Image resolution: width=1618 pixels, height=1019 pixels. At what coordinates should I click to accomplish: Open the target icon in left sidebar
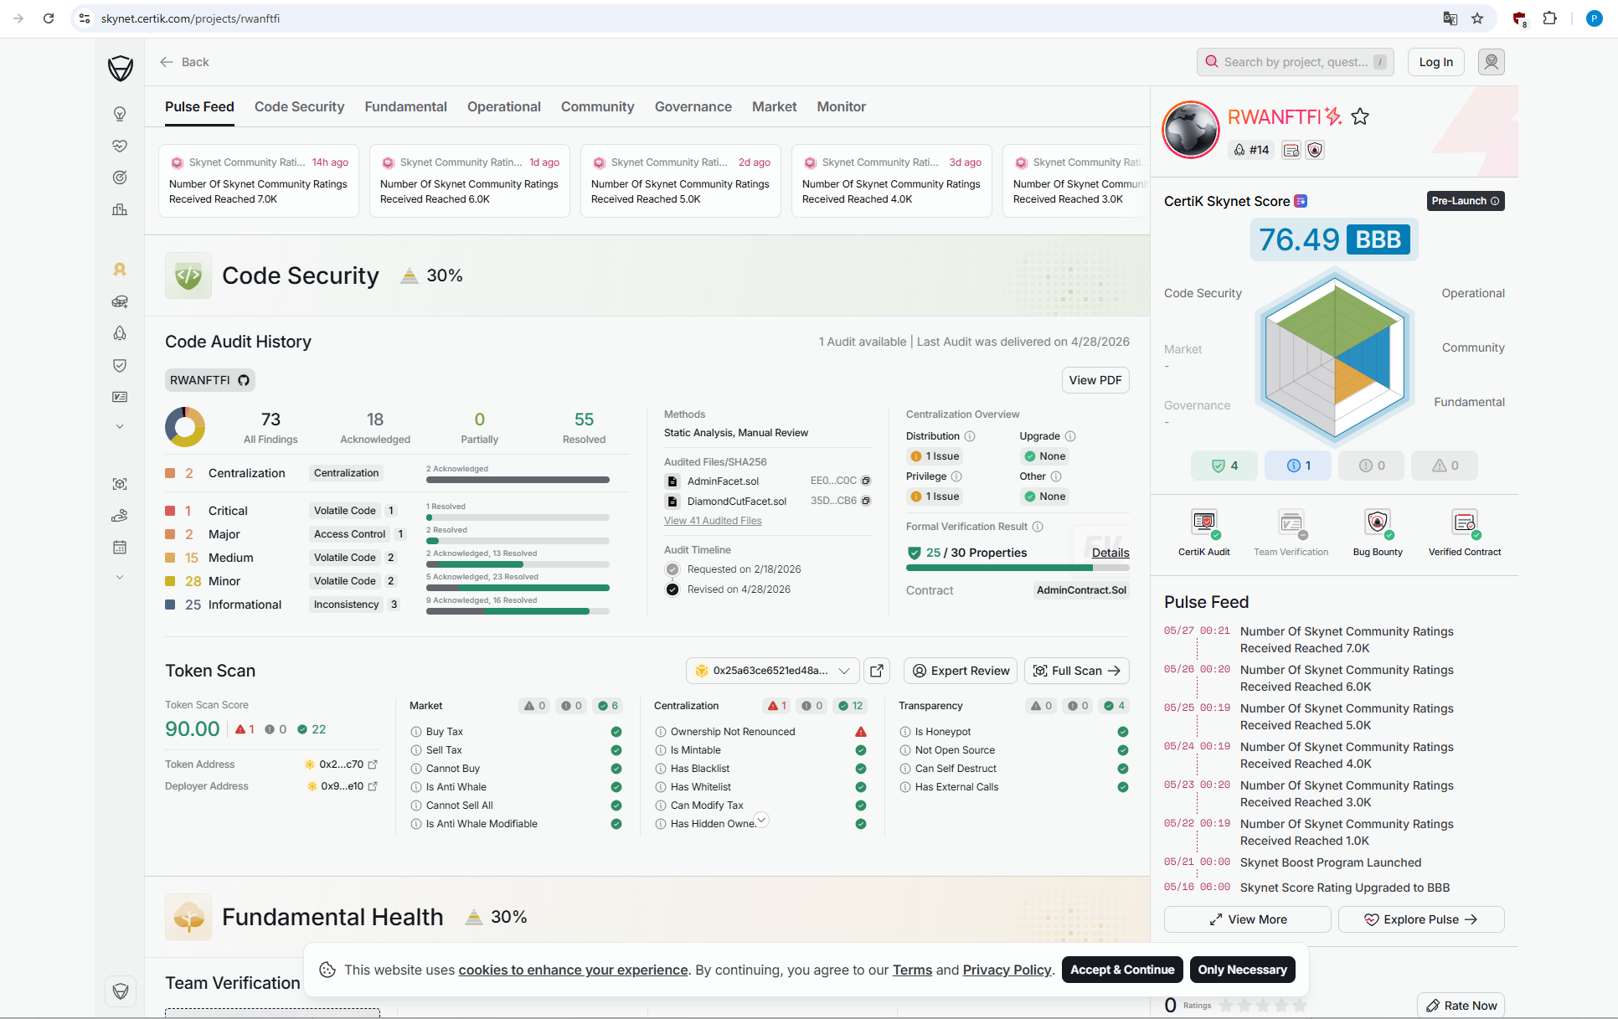pyautogui.click(x=120, y=178)
